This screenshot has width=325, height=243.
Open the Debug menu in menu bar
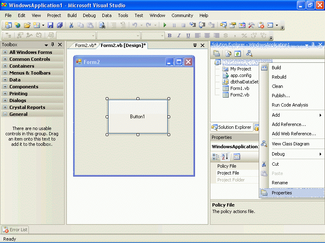pos(89,15)
